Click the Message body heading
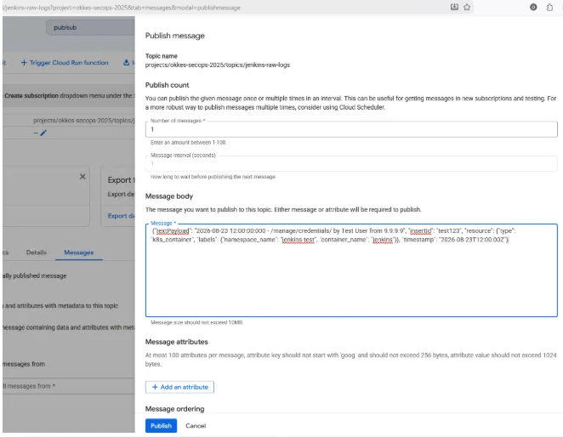This screenshot has height=437, width=563. (169, 196)
